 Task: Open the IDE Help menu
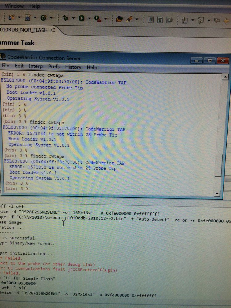click(x=35, y=6)
